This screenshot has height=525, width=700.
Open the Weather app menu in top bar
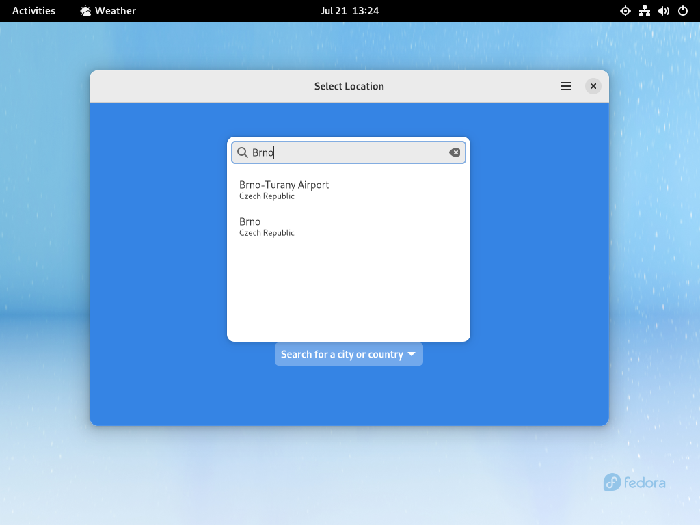coord(109,11)
